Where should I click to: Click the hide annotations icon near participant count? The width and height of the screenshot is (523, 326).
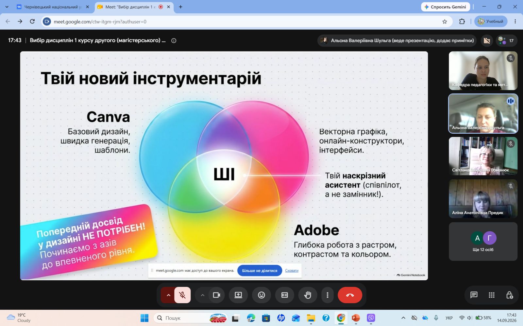487,40
